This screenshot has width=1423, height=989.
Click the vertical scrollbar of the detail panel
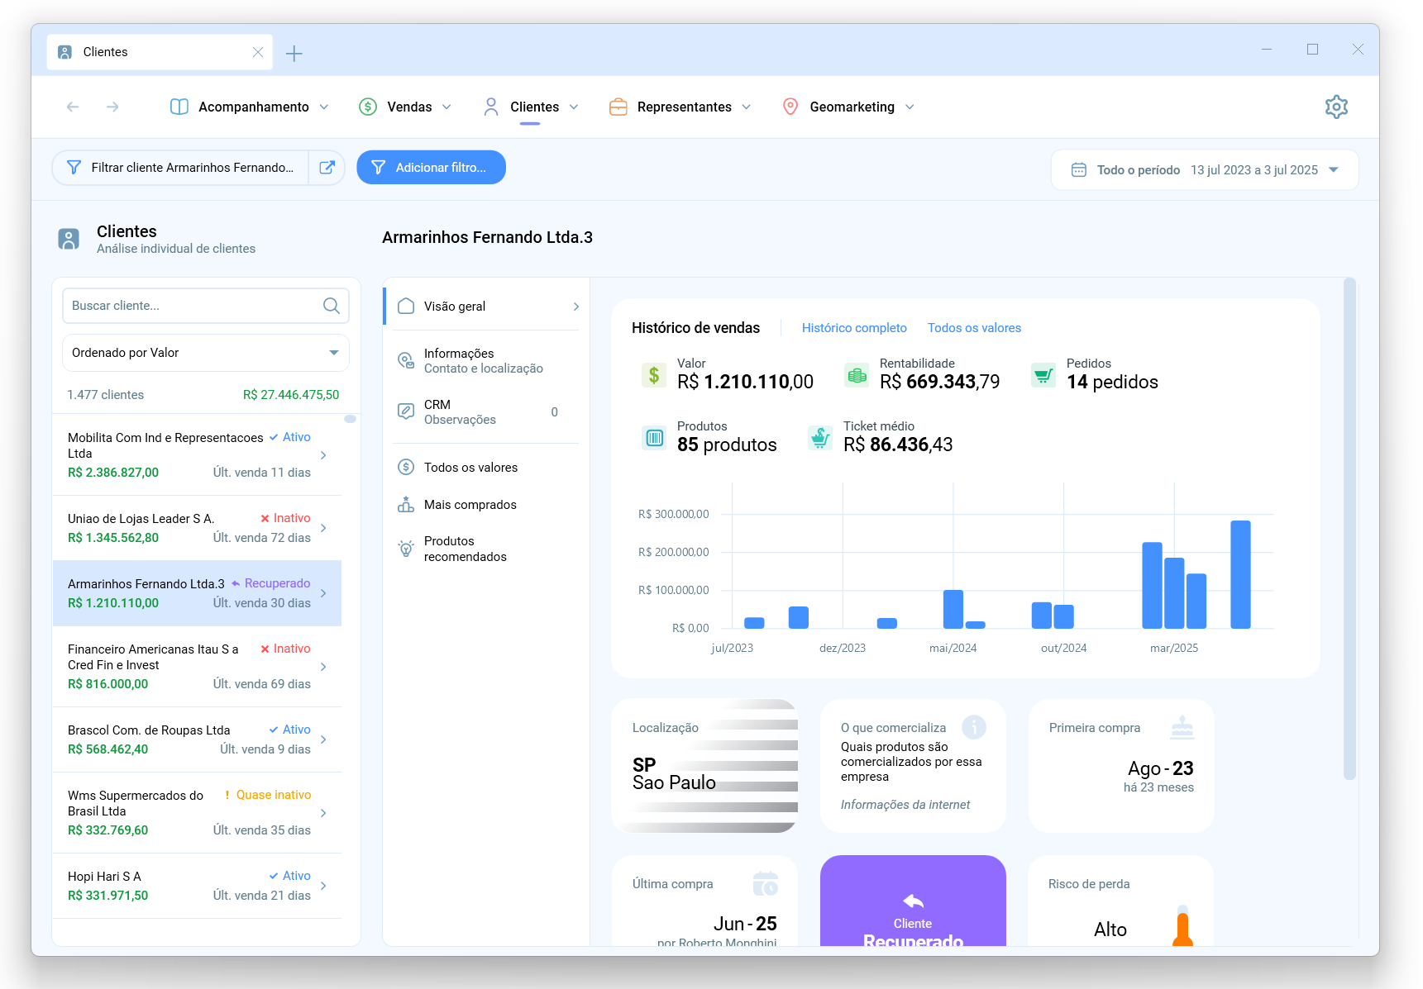click(x=1349, y=529)
